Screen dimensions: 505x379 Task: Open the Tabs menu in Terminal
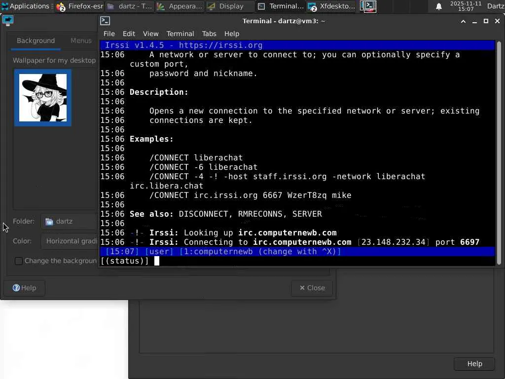(x=209, y=34)
